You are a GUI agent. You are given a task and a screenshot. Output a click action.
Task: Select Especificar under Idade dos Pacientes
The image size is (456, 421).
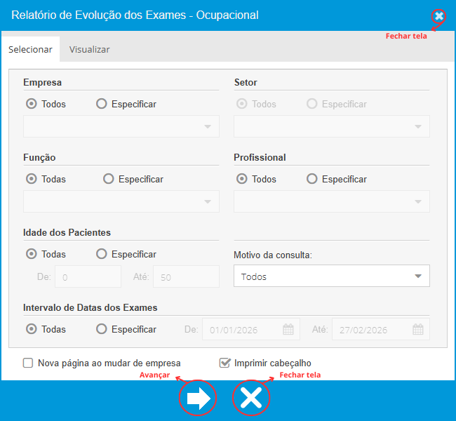coord(102,254)
